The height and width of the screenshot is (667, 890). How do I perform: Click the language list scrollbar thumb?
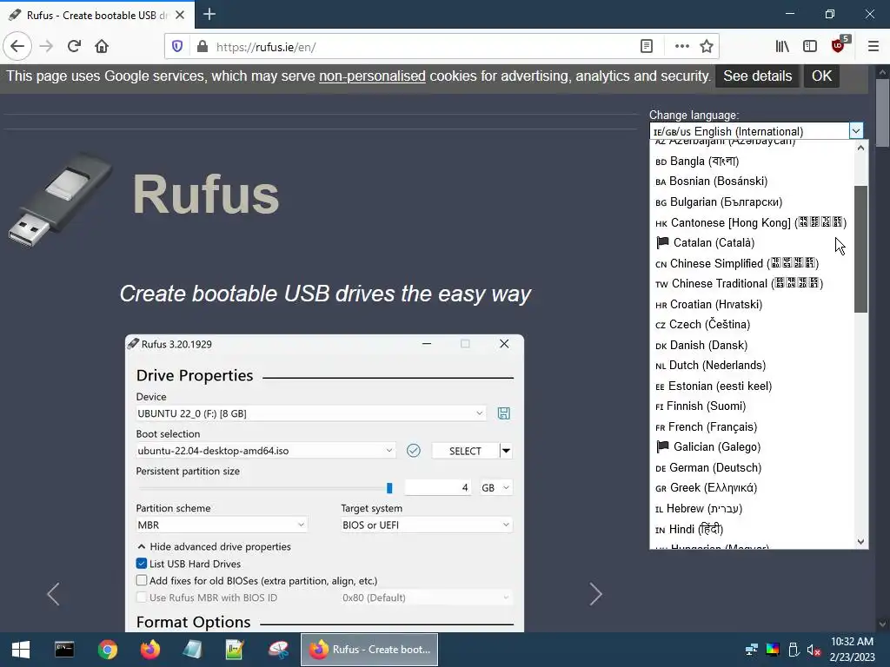(x=860, y=249)
